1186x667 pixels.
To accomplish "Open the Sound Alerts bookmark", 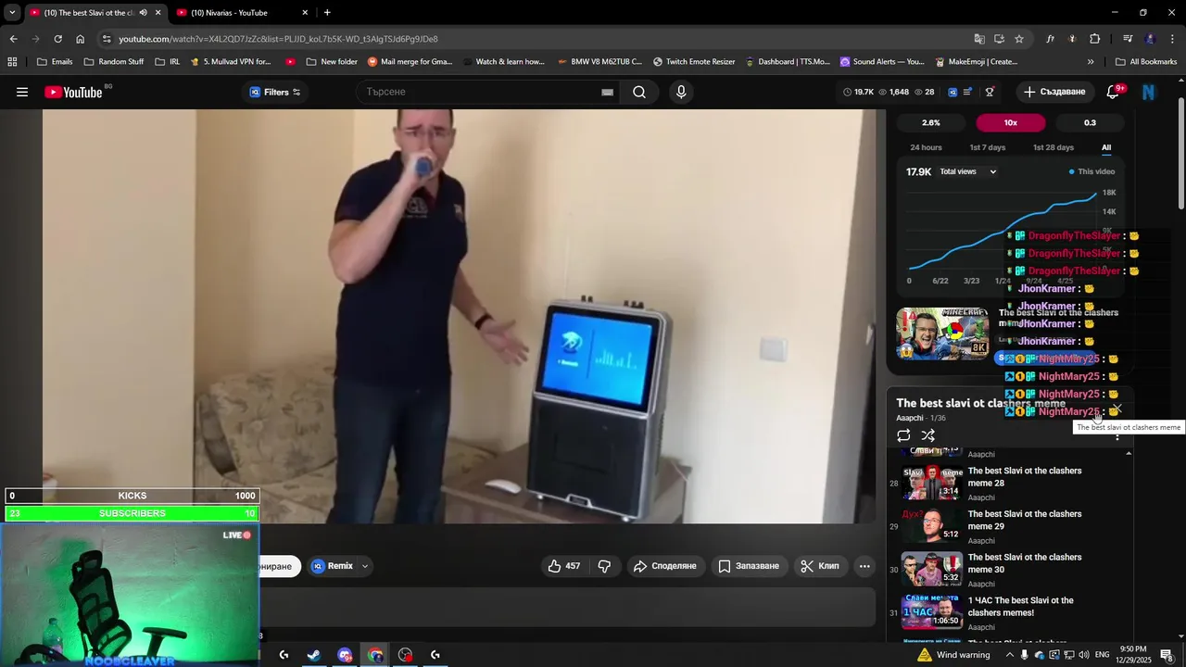I will click(x=882, y=62).
